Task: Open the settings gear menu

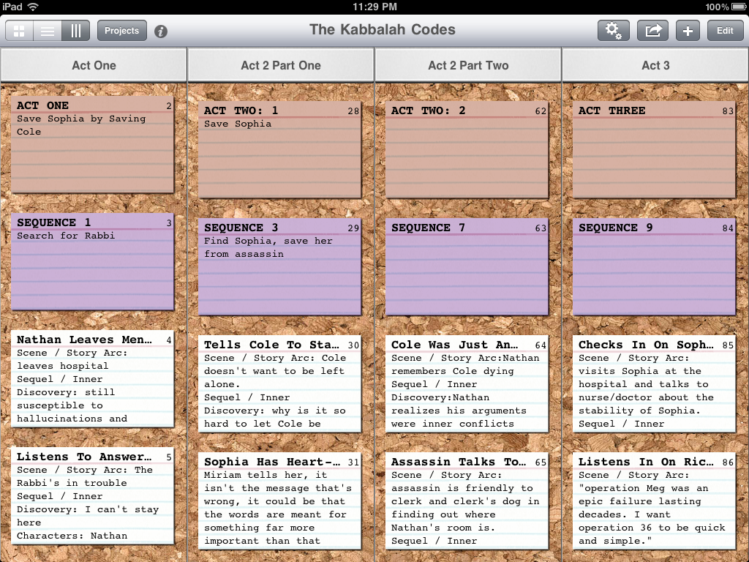Action: click(x=614, y=31)
